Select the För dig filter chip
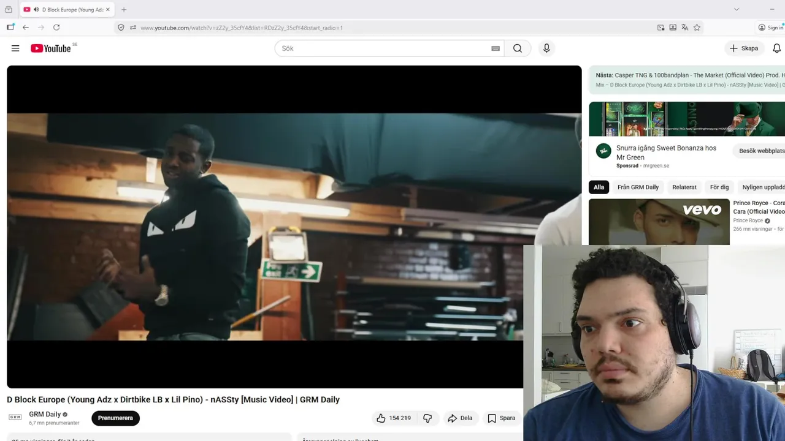The image size is (785, 441). coord(719,187)
